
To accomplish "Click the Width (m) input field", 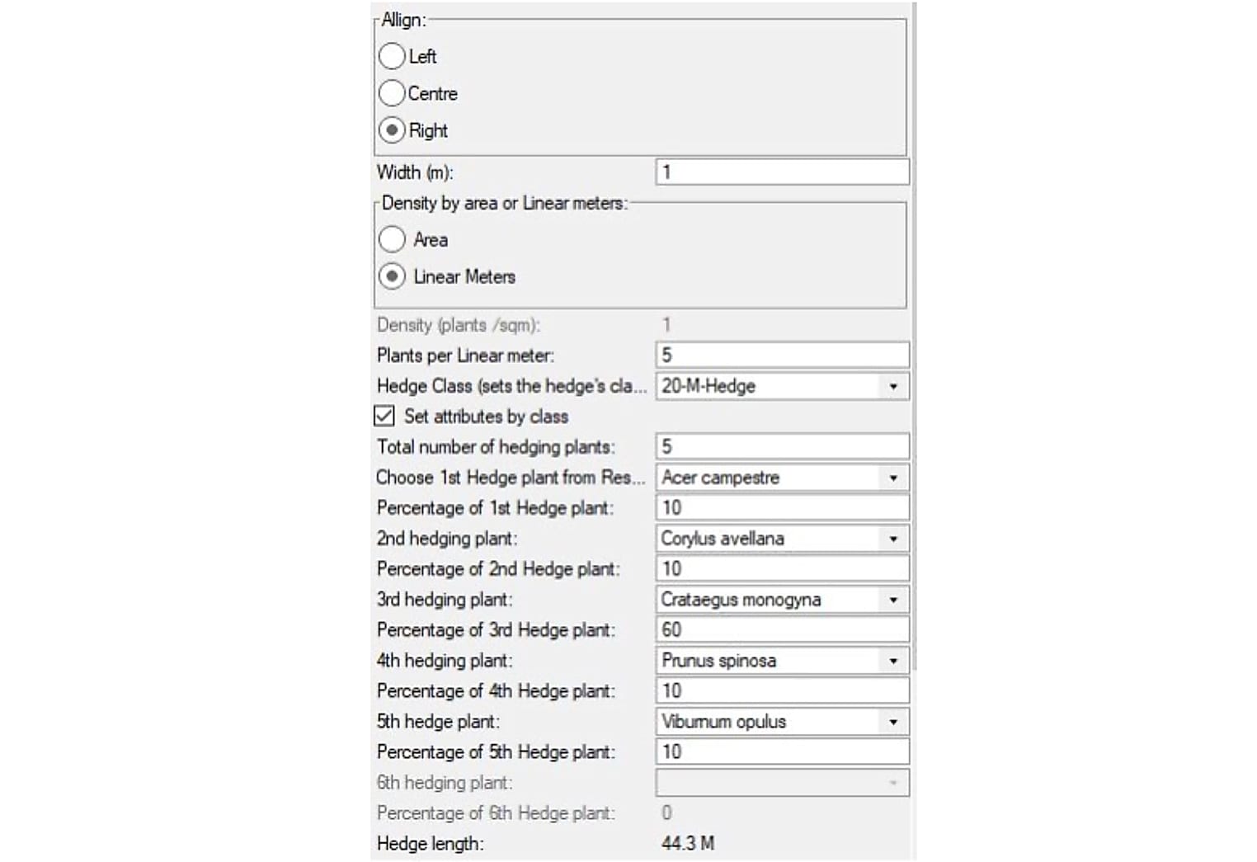I will coord(782,172).
